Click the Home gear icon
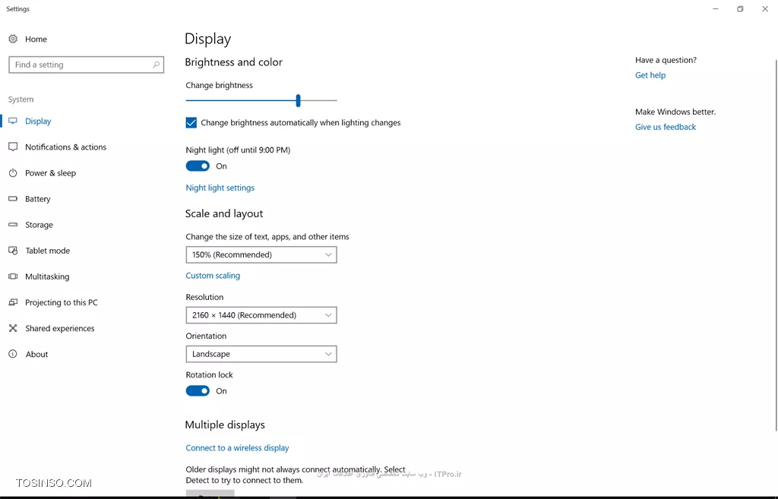 point(13,39)
